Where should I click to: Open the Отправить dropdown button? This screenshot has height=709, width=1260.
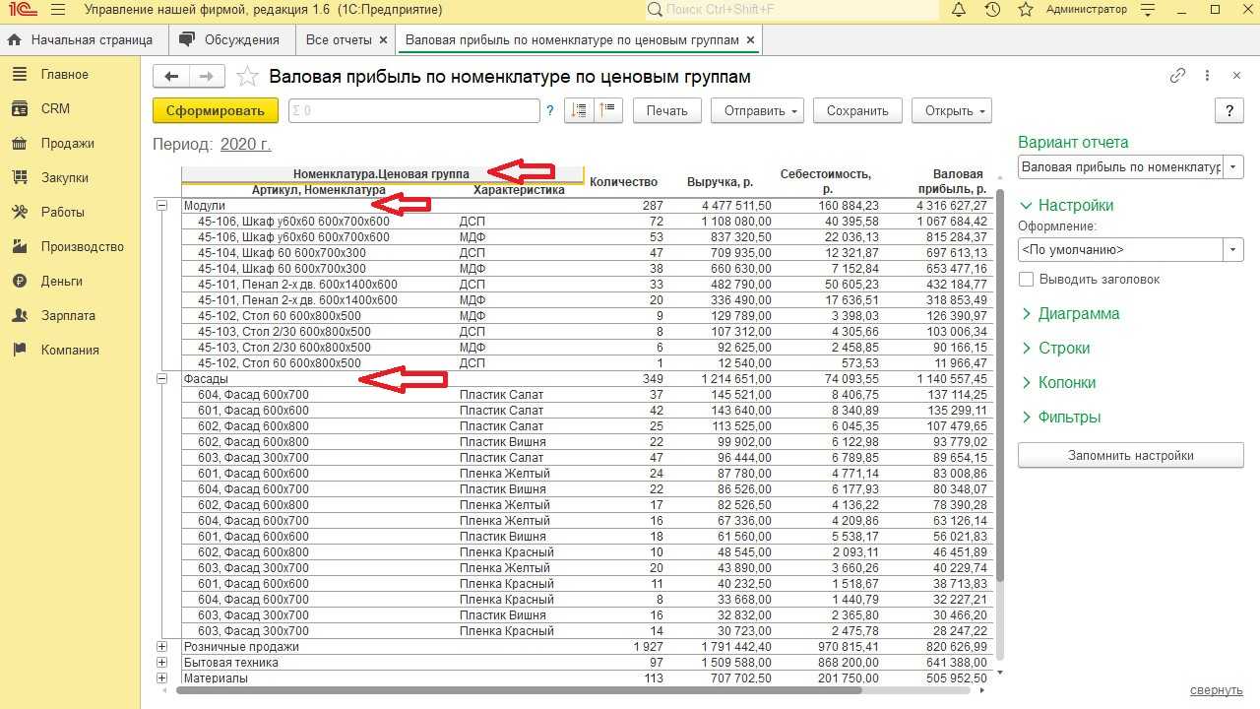click(x=757, y=110)
